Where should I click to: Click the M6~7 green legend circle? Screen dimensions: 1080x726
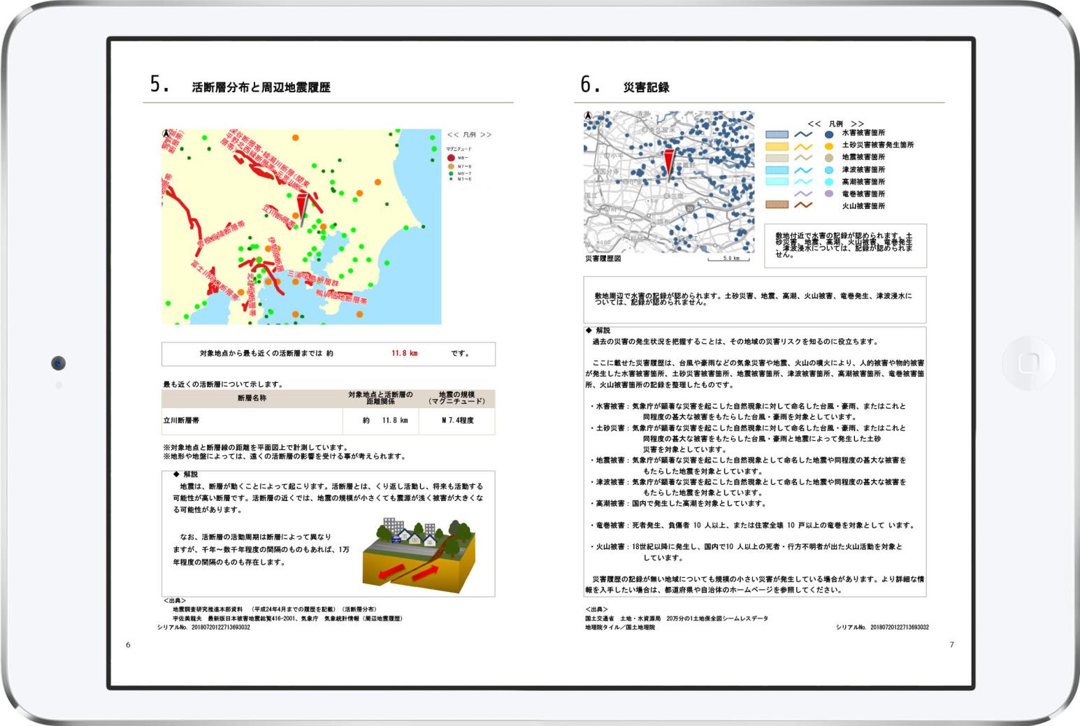[452, 173]
